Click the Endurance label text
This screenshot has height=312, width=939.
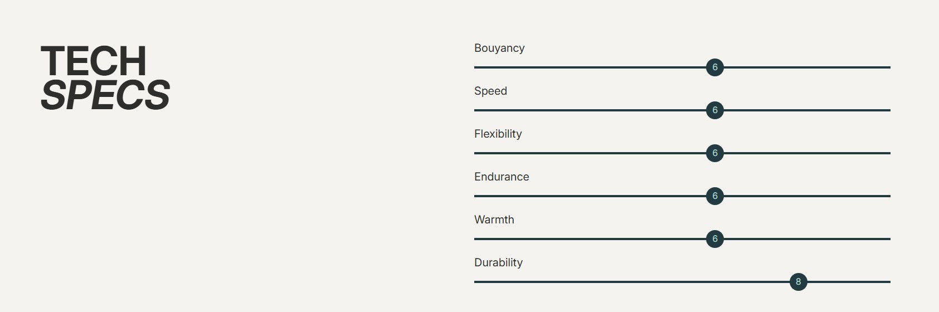pyautogui.click(x=502, y=177)
